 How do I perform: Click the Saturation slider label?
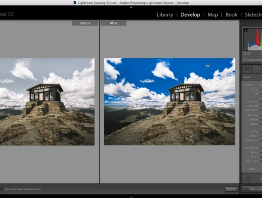pyautogui.click(x=252, y=140)
